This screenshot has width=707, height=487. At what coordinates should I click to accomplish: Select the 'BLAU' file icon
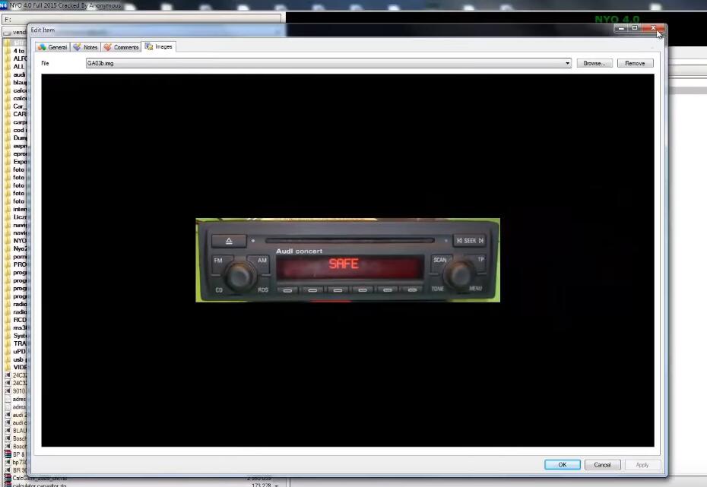pos(8,431)
